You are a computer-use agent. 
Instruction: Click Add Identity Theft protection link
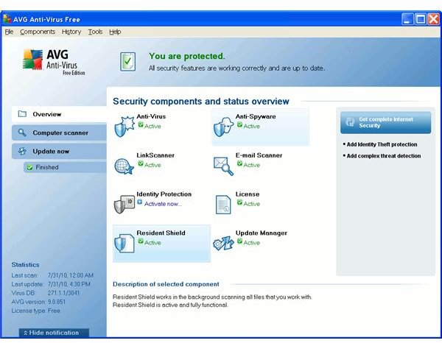point(382,144)
